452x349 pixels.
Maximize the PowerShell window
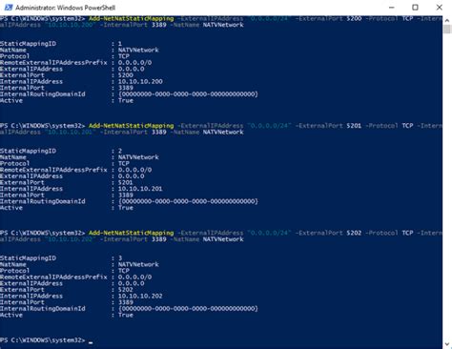415,8
